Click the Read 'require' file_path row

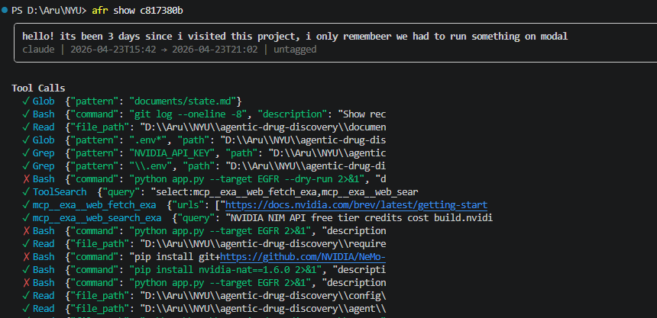point(204,244)
